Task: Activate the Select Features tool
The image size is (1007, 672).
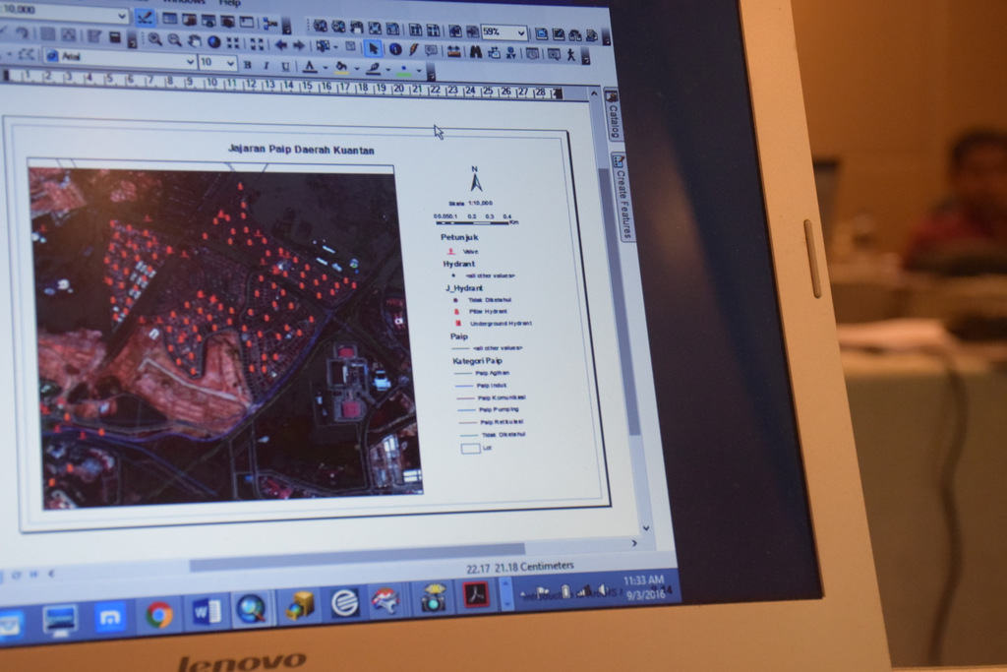Action: click(323, 46)
